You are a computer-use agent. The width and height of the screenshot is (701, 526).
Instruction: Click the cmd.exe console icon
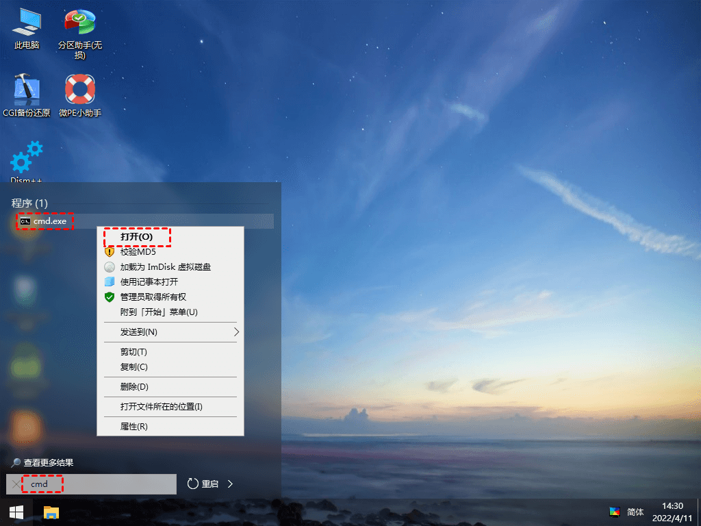[25, 221]
